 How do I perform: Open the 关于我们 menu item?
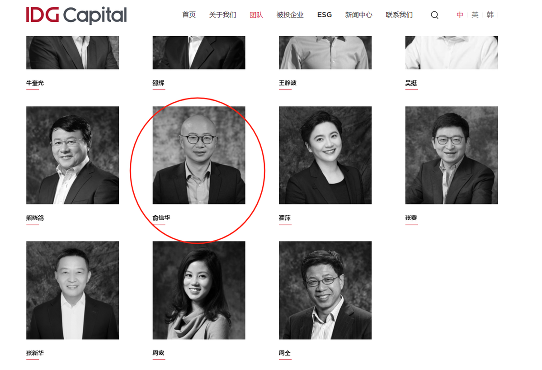pyautogui.click(x=222, y=14)
